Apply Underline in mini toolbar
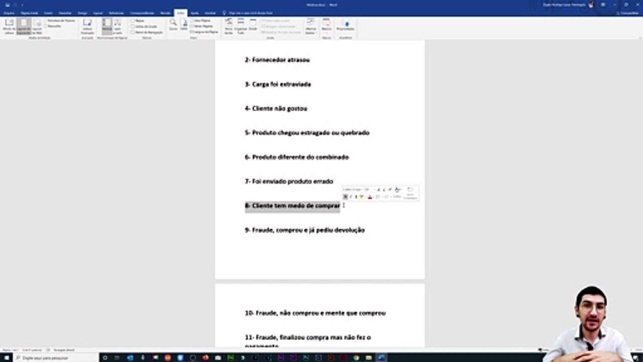 pyautogui.click(x=356, y=197)
